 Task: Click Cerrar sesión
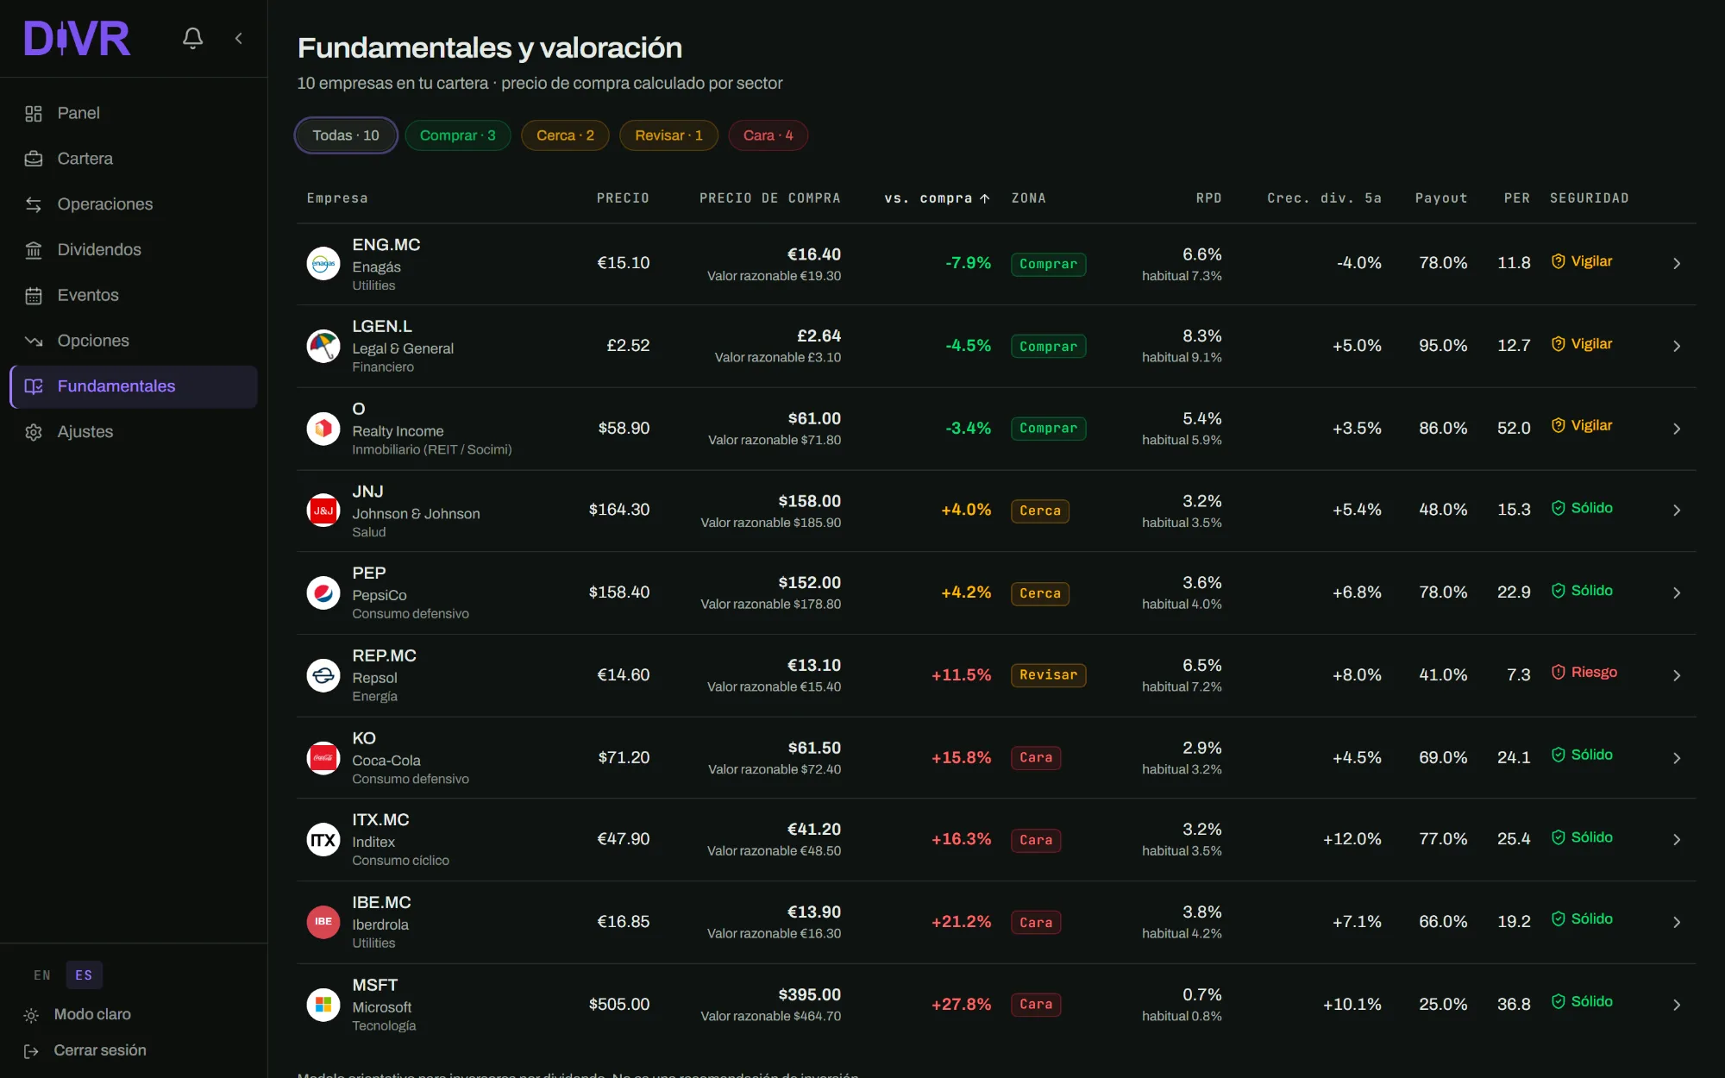click(x=85, y=1050)
